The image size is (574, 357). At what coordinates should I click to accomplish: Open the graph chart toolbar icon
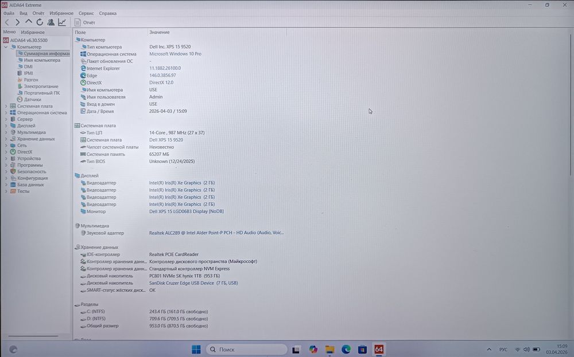click(x=62, y=23)
